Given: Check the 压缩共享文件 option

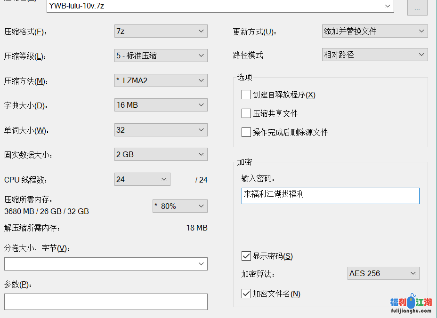Looking at the screenshot, I should coord(246,113).
